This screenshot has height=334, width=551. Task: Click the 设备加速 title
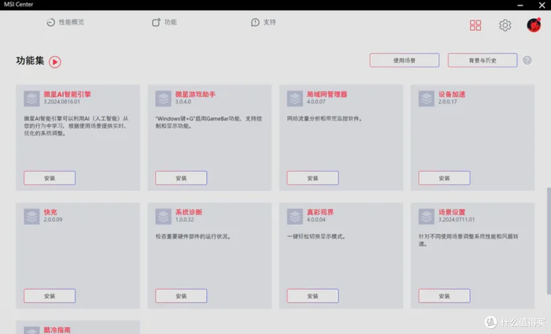(452, 94)
